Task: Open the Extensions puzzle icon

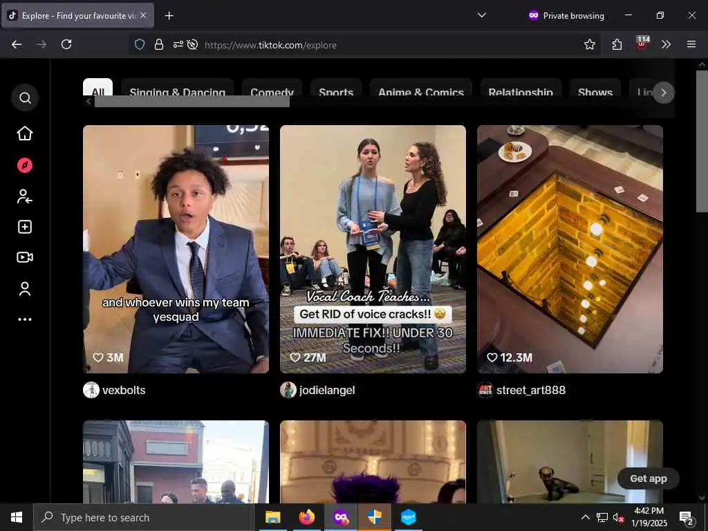Action: (x=617, y=44)
